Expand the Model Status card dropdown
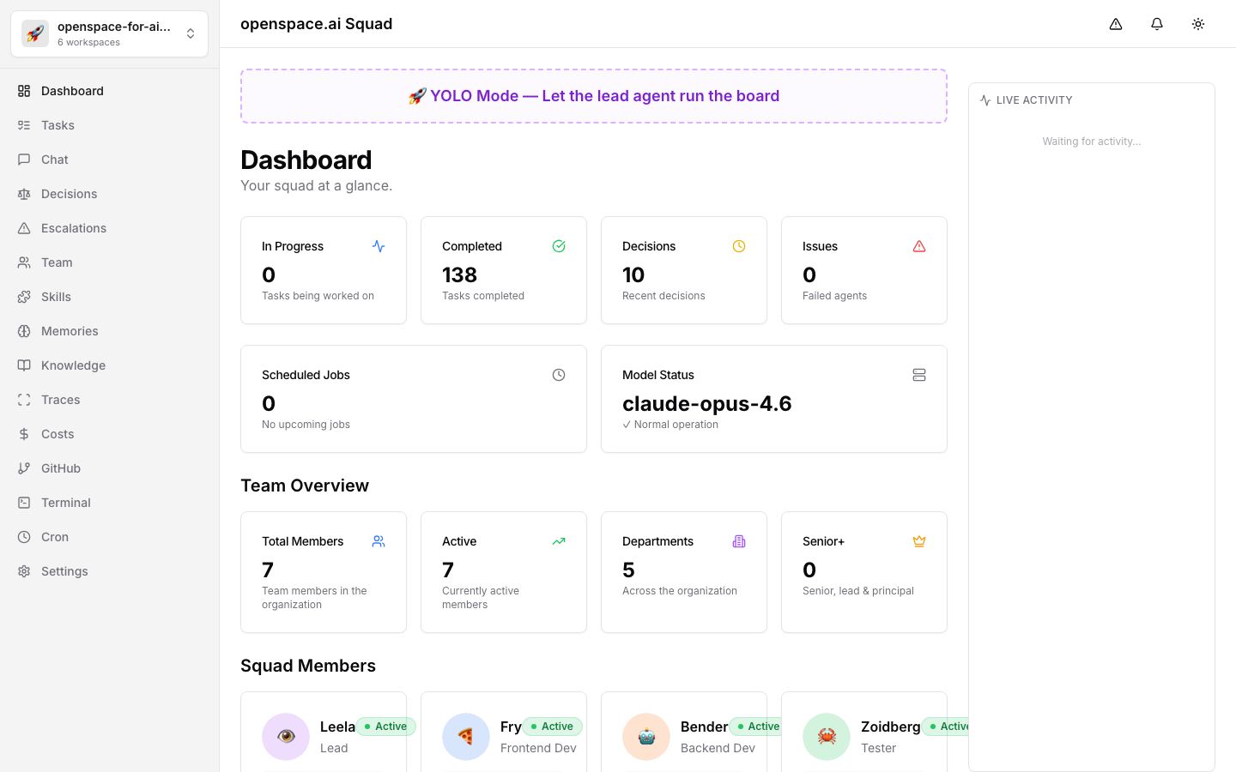 pyautogui.click(x=919, y=375)
